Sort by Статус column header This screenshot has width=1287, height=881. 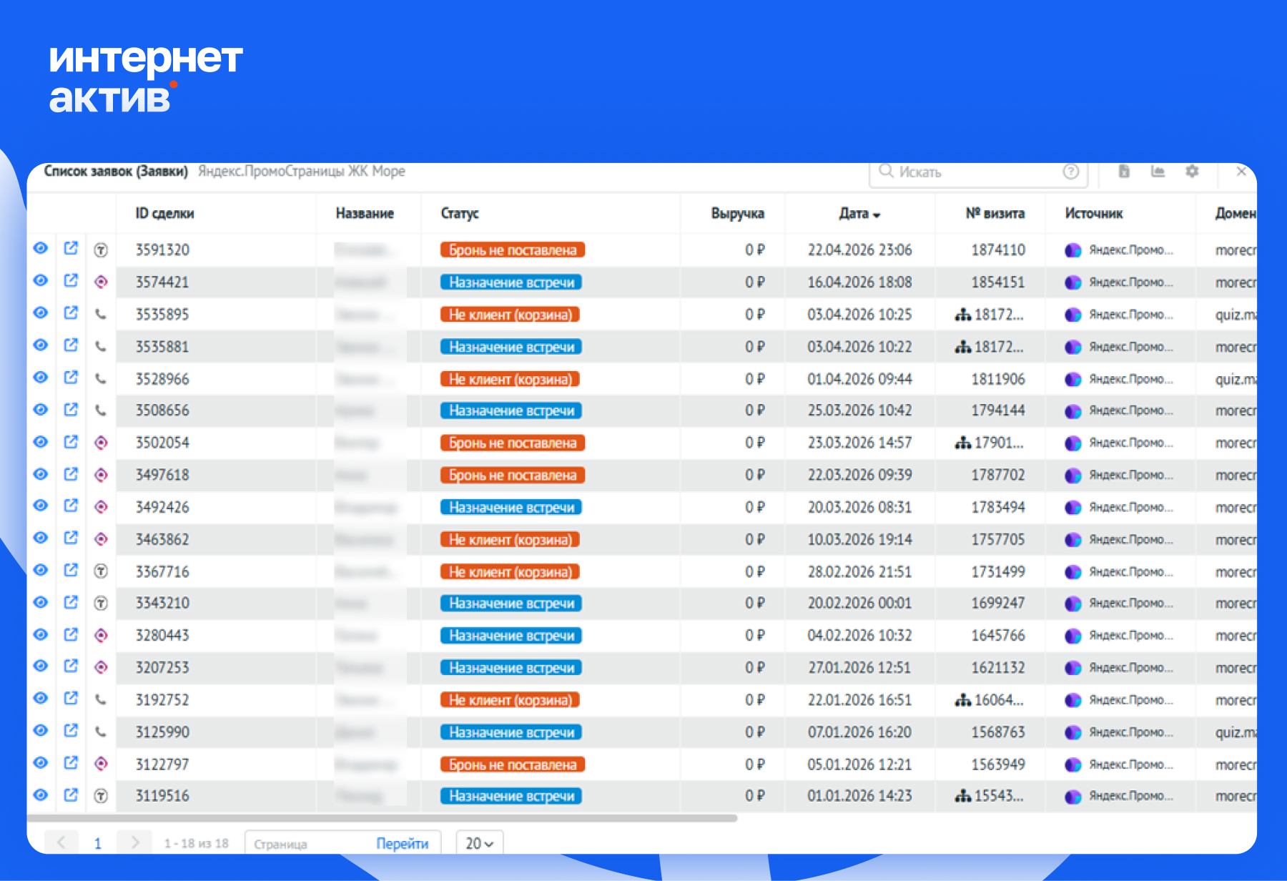pos(460,213)
